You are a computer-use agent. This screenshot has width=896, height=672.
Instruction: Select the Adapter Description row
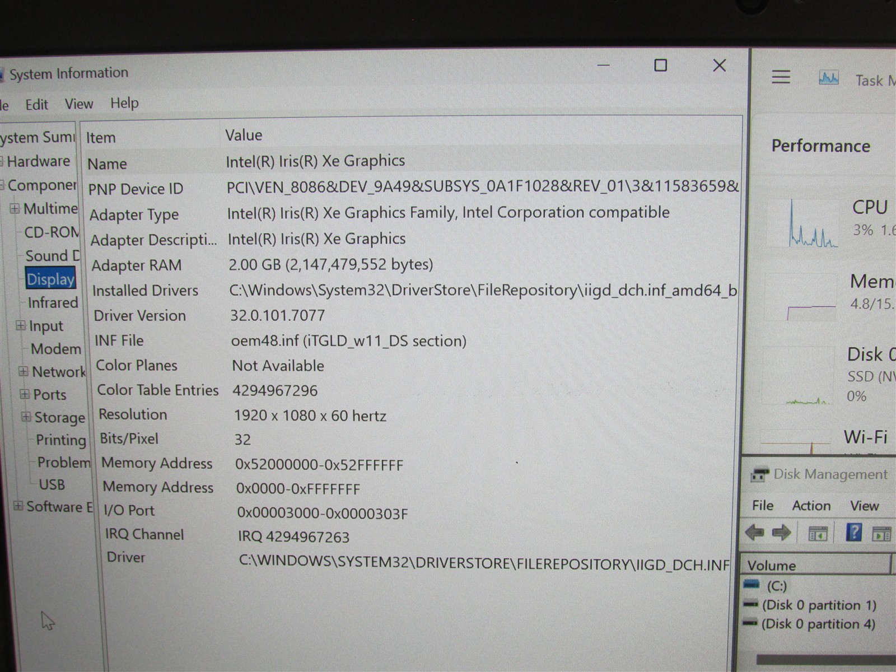click(414, 239)
